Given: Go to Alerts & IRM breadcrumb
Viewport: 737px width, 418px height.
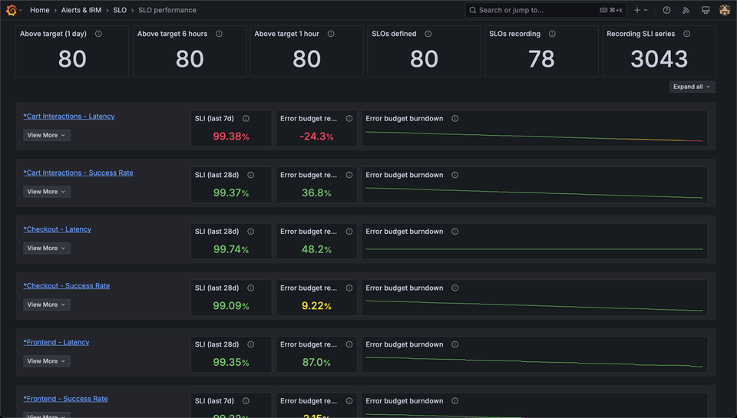Looking at the screenshot, I should click(81, 10).
